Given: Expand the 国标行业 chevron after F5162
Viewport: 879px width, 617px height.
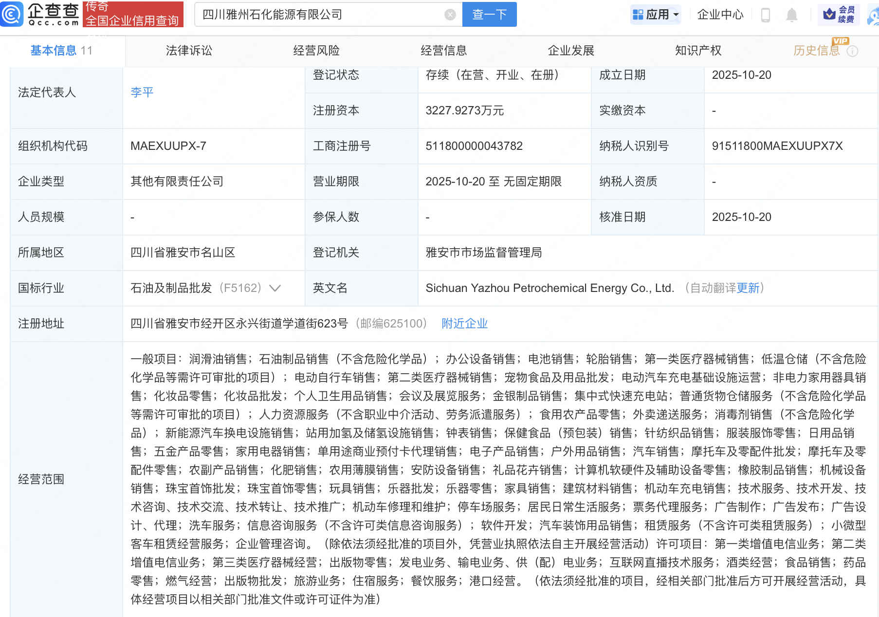Looking at the screenshot, I should point(275,288).
